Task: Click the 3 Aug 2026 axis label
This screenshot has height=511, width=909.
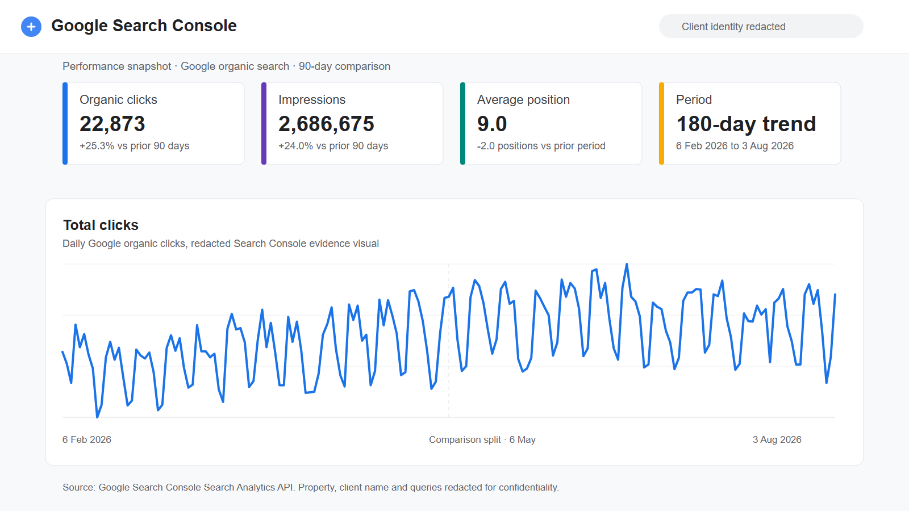Action: (x=777, y=439)
